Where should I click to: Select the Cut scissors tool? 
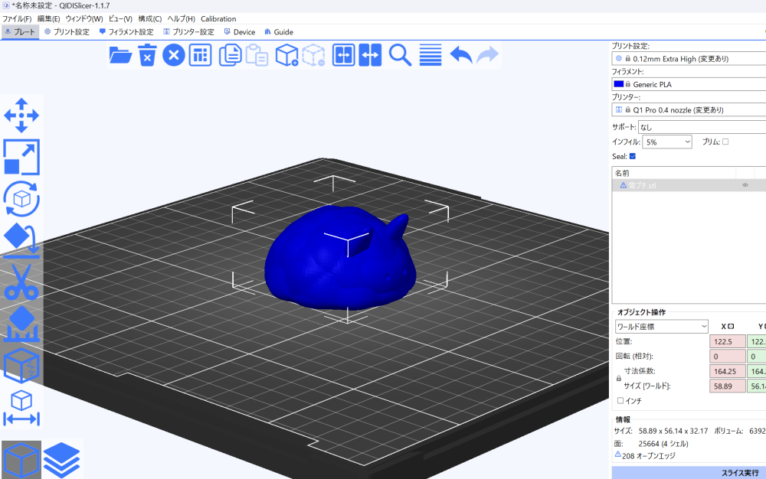(x=21, y=282)
